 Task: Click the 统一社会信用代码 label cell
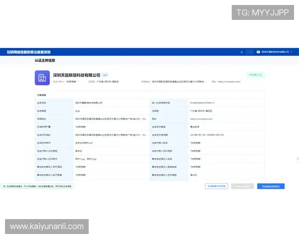point(169,103)
